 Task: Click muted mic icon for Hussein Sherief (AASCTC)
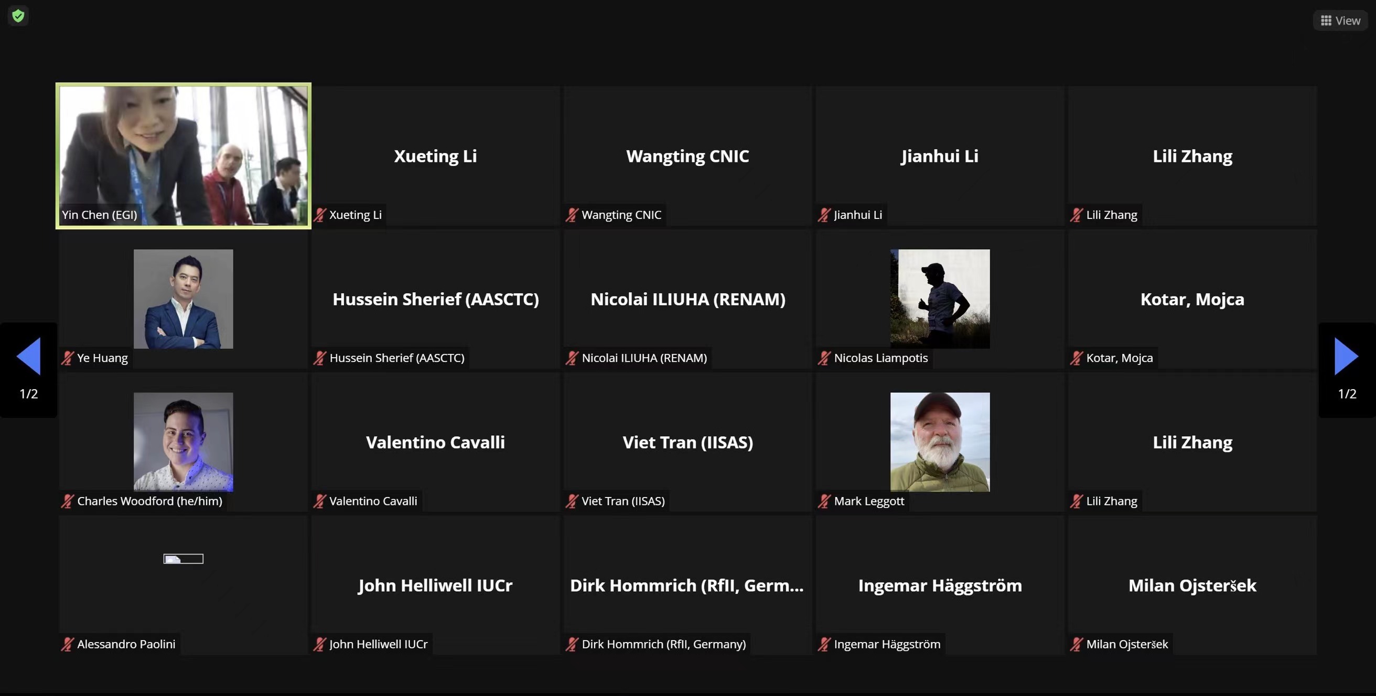click(x=320, y=358)
